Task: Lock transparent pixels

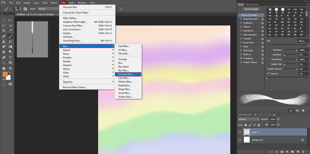Action: coord(246,125)
